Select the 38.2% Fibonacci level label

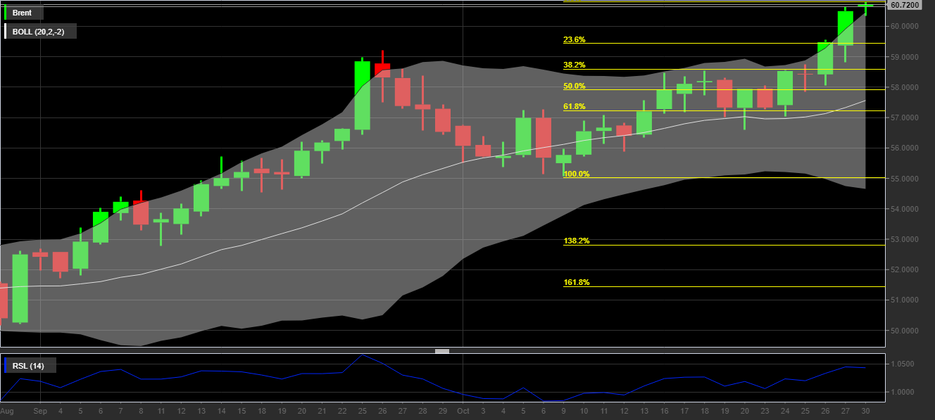574,65
